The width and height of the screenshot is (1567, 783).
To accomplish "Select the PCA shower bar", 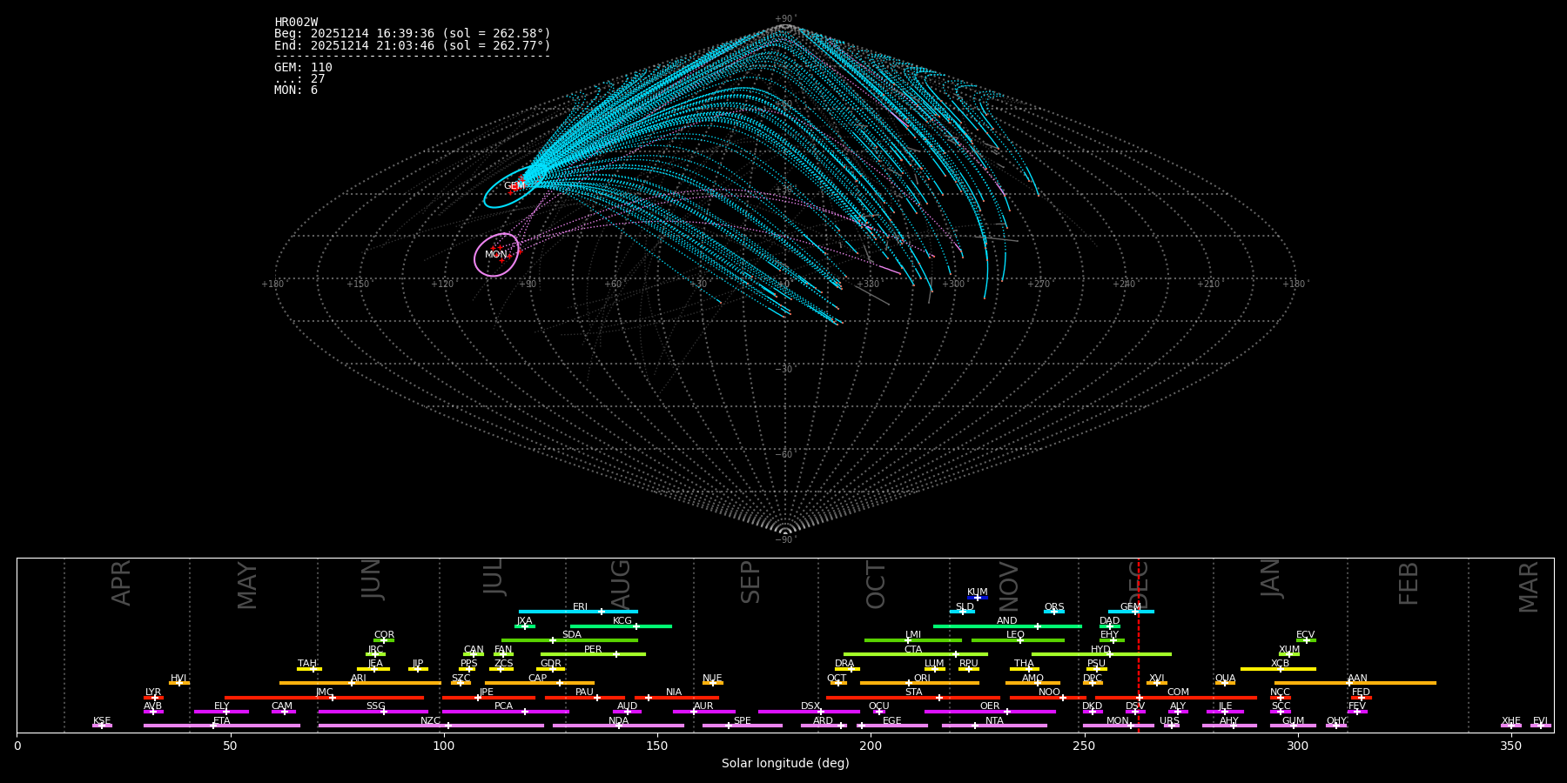I will pyautogui.click(x=505, y=712).
